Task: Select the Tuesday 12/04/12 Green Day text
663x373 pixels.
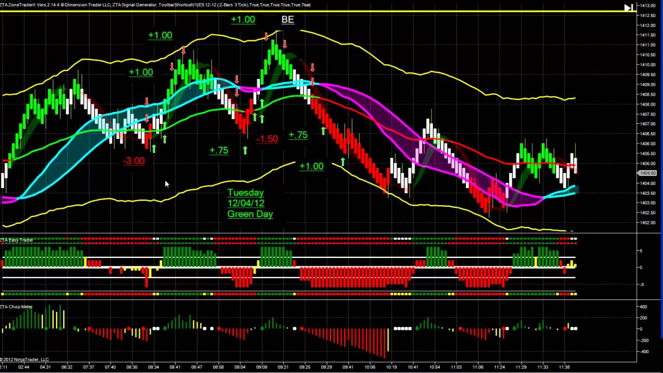Action: 250,203
